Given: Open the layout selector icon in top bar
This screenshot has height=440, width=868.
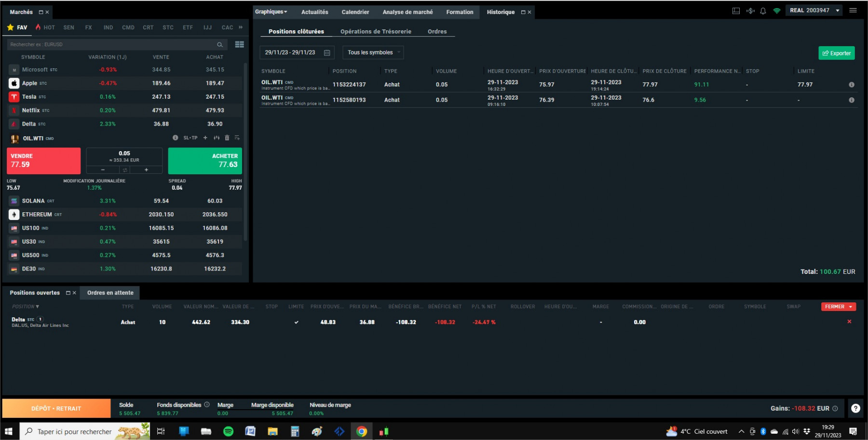Looking at the screenshot, I should pos(736,11).
